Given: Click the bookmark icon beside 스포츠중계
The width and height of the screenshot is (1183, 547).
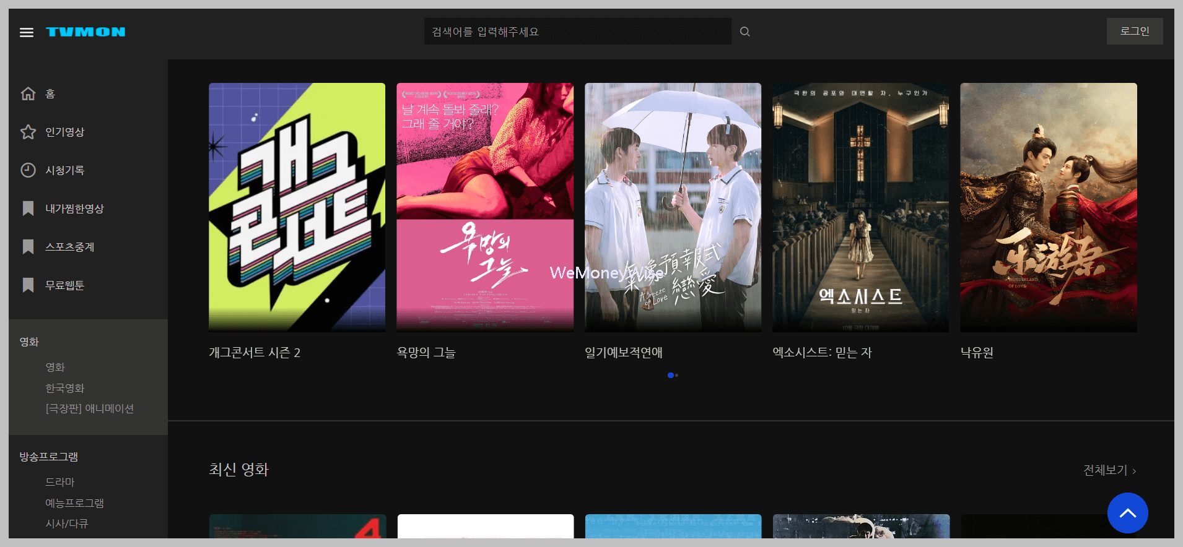Looking at the screenshot, I should click(x=28, y=247).
